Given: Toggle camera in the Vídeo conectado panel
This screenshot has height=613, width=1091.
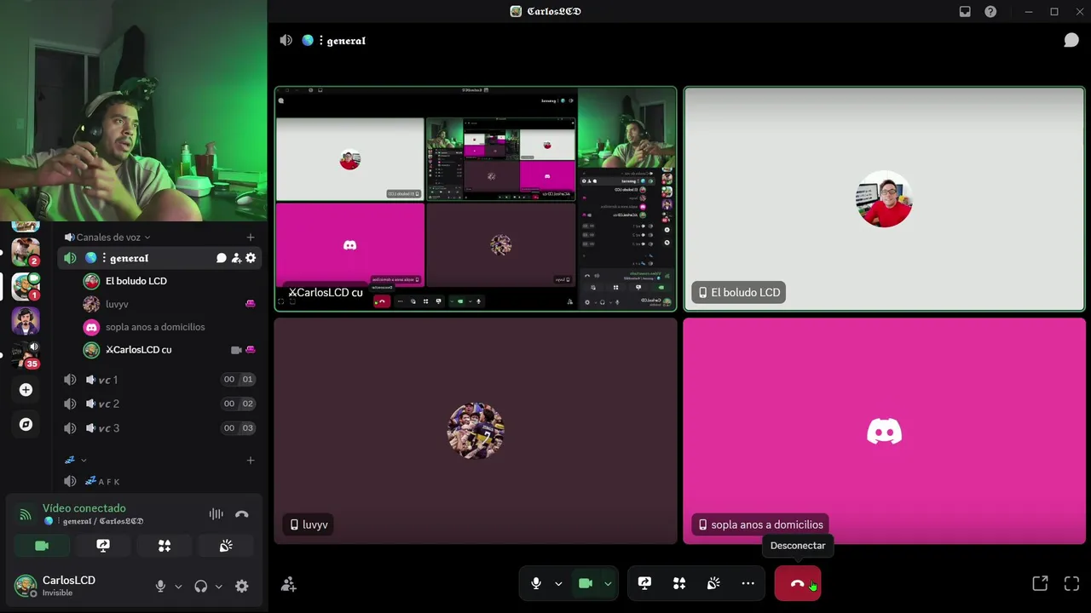Looking at the screenshot, I should pos(42,546).
